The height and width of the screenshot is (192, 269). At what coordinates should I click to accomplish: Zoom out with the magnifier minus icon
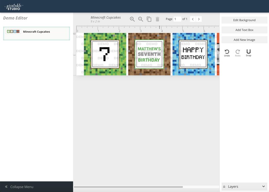(x=141, y=19)
